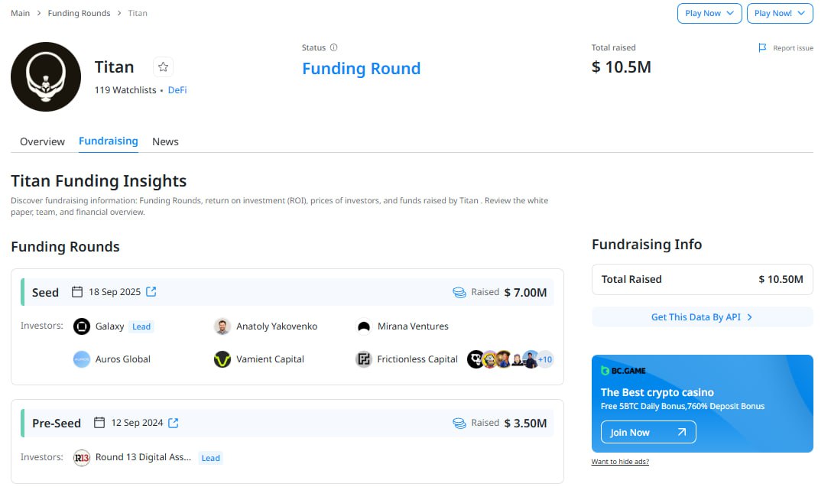Click the Get This Data By API link

click(702, 317)
